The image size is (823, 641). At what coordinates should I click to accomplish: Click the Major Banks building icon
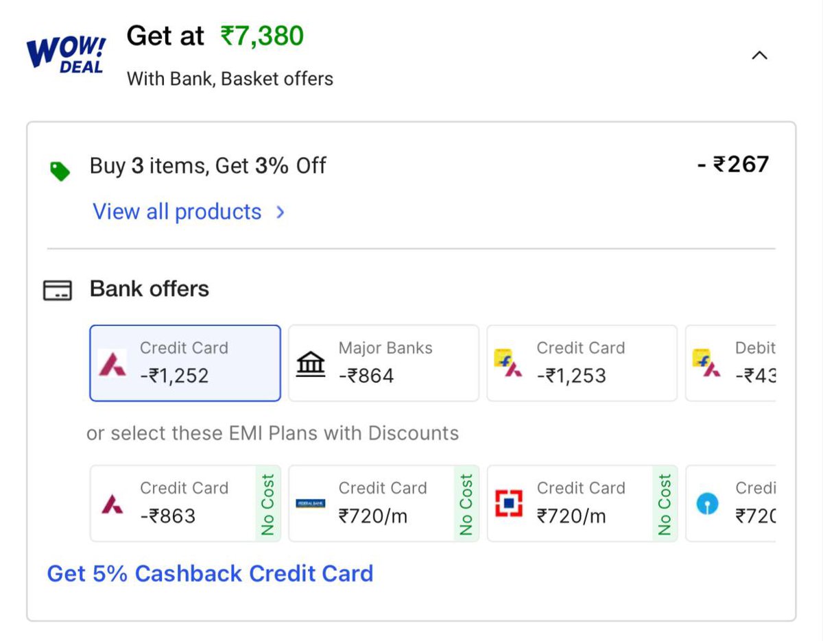[311, 363]
